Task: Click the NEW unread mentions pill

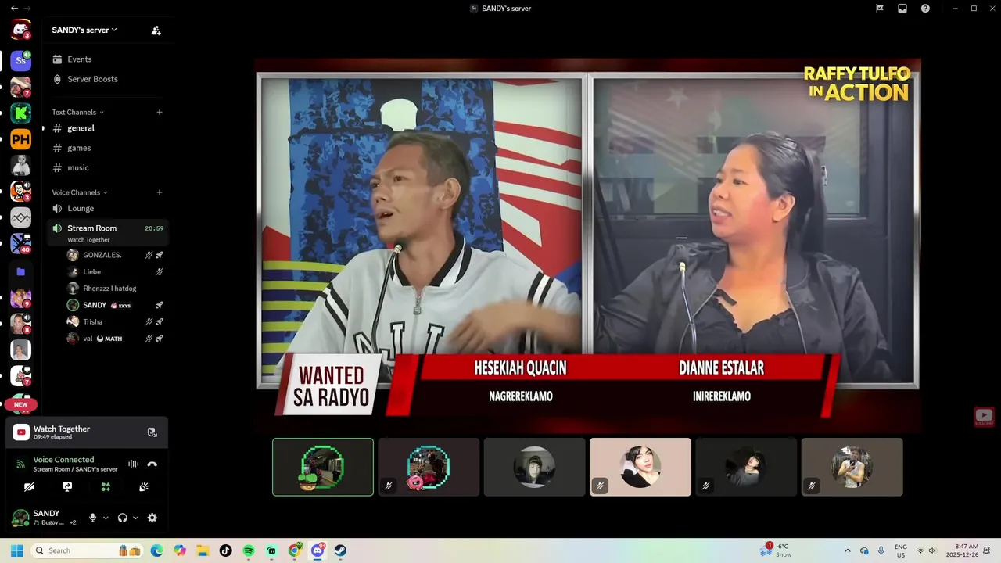Action: 20,404
